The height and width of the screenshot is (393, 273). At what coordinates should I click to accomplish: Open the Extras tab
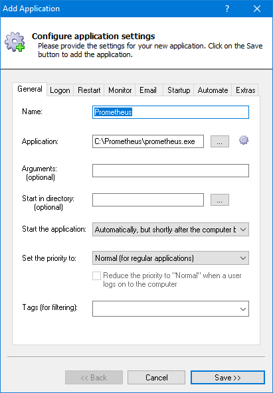(245, 90)
